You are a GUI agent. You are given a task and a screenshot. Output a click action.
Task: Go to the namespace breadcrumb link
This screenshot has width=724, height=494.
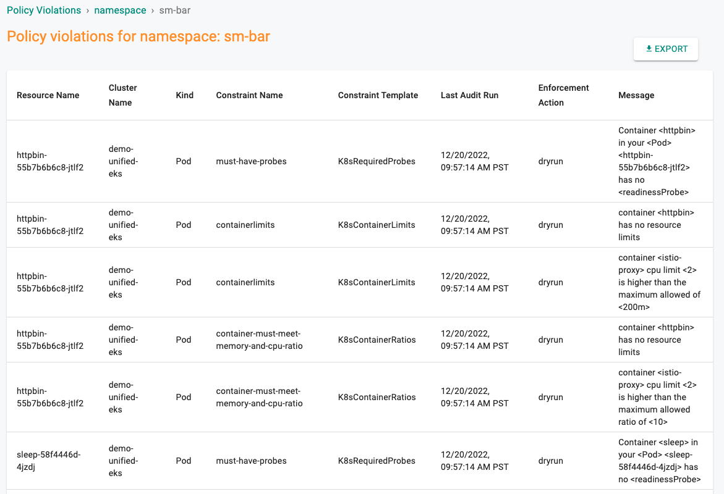120,10
